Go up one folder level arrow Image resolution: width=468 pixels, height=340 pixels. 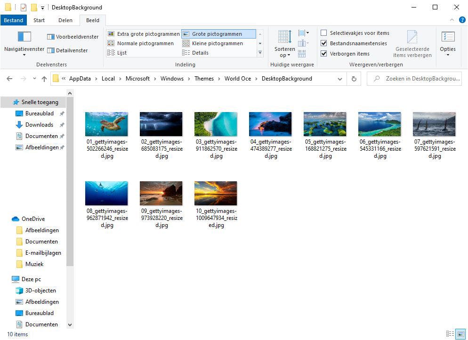click(44, 79)
